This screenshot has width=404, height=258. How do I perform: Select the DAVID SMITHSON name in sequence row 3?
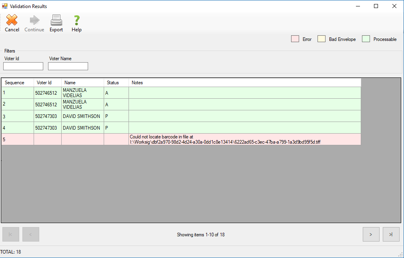click(83, 116)
